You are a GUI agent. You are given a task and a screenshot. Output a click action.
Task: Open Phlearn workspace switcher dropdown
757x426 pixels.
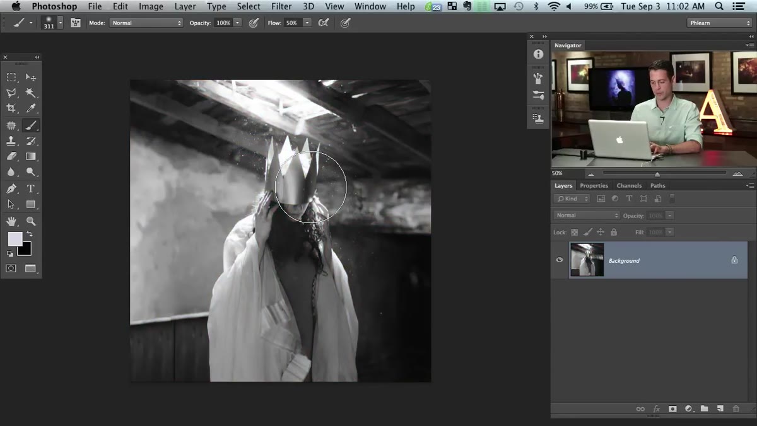[719, 23]
